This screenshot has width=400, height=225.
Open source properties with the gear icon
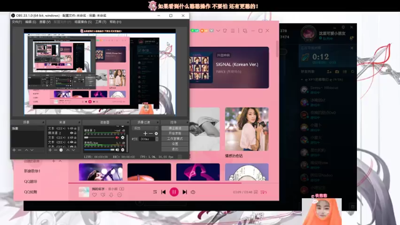point(61,150)
